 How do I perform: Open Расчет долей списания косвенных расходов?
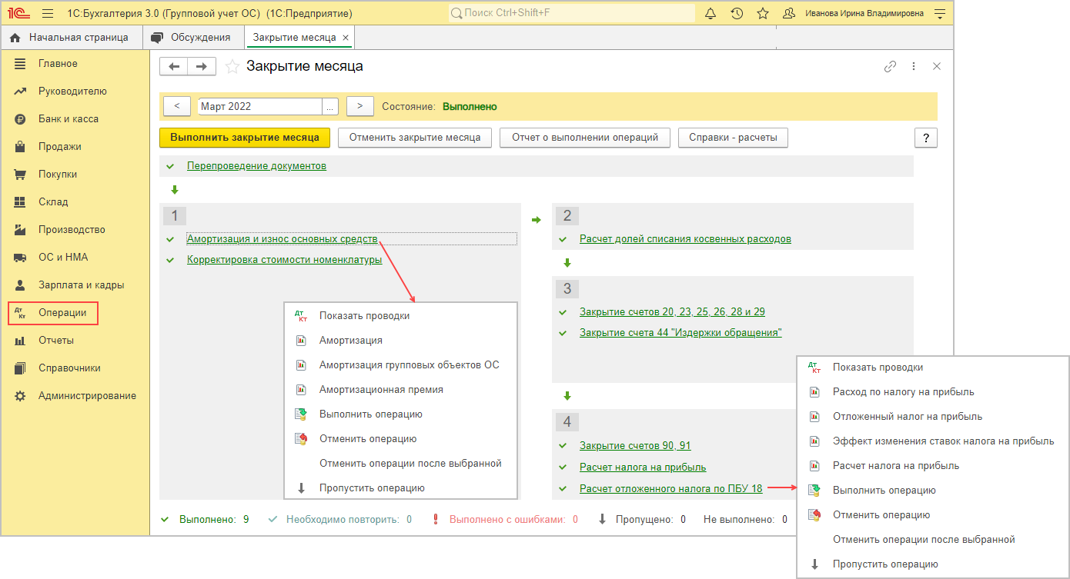coord(685,239)
